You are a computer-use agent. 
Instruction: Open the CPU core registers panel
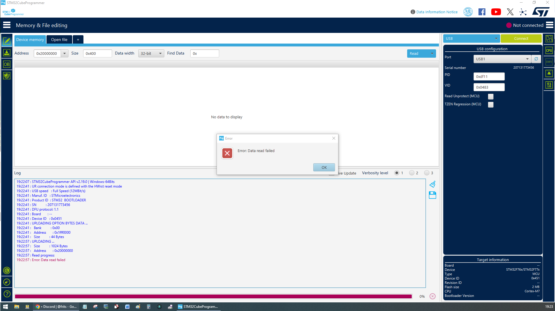(549, 50)
